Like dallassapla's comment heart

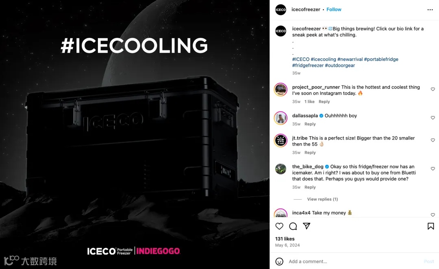[432, 118]
